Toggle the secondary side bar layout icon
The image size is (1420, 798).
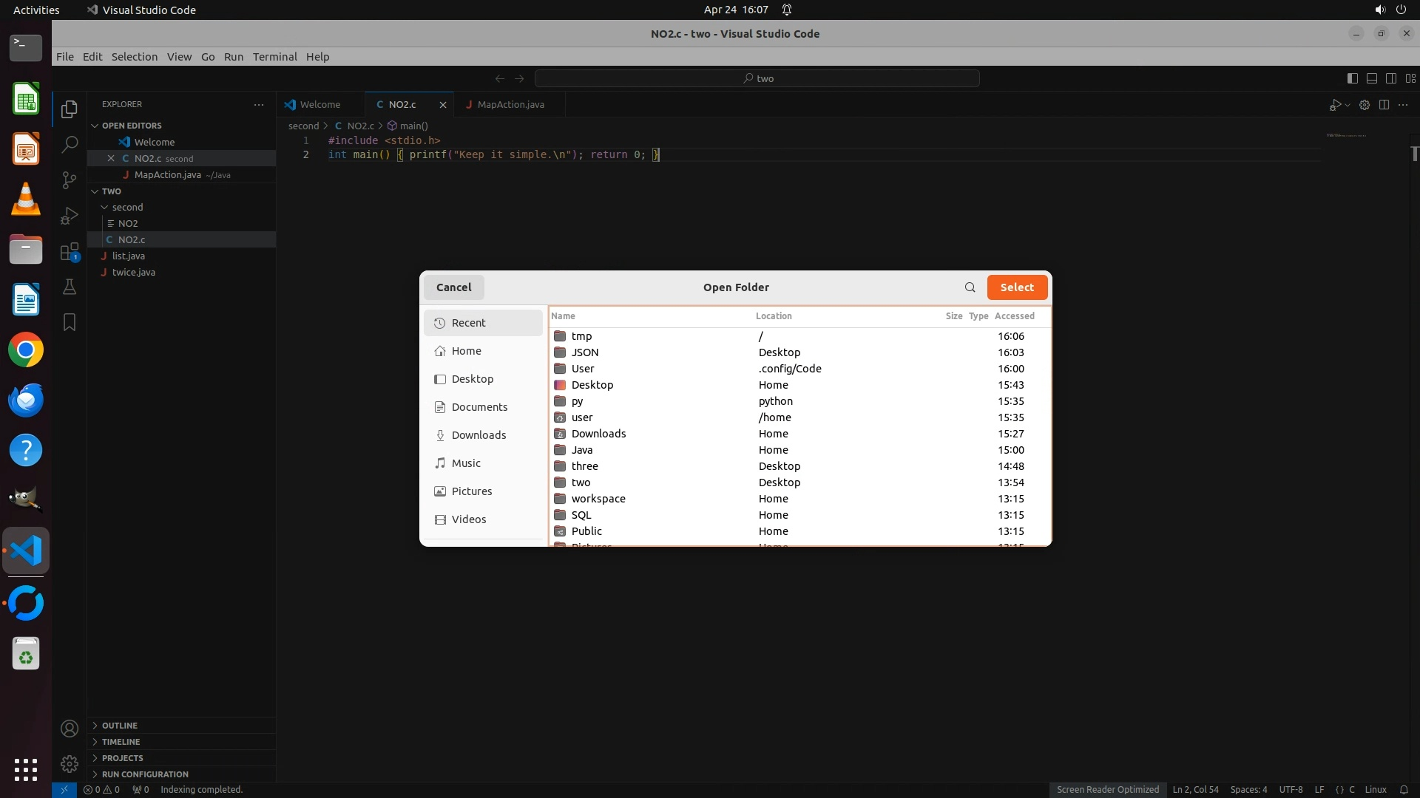(1390, 78)
